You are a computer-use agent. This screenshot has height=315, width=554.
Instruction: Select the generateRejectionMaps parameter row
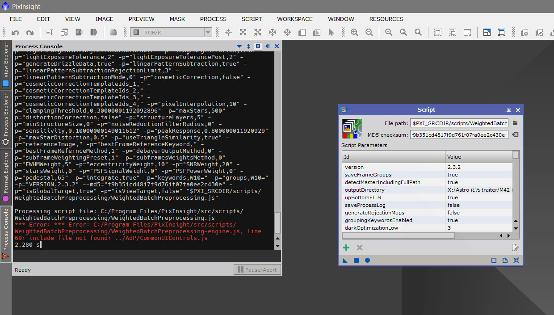tap(427, 213)
